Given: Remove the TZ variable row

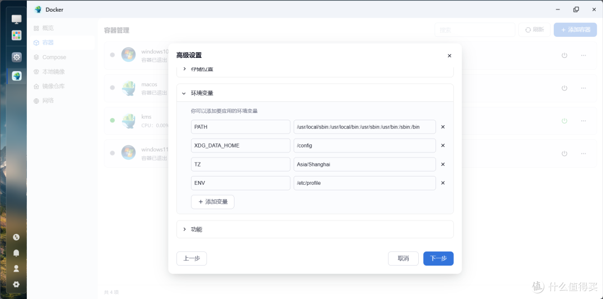Looking at the screenshot, I should click(443, 164).
